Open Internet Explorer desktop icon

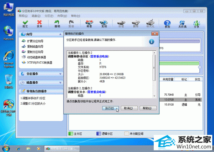click(x=9, y=59)
